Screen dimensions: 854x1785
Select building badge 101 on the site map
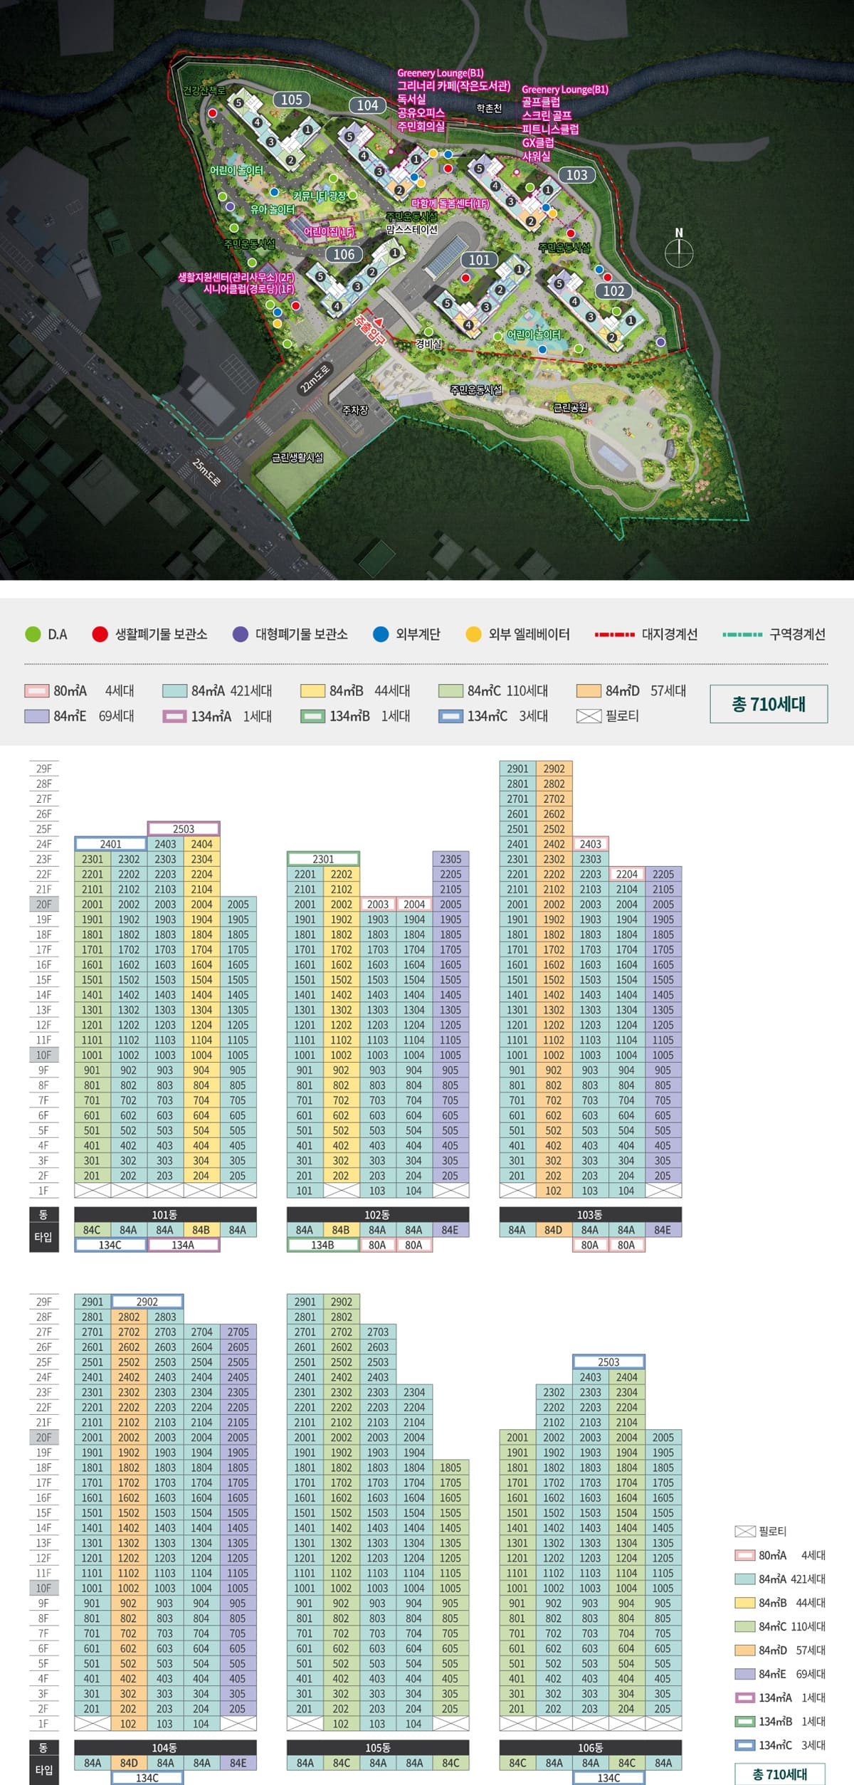[x=479, y=260]
